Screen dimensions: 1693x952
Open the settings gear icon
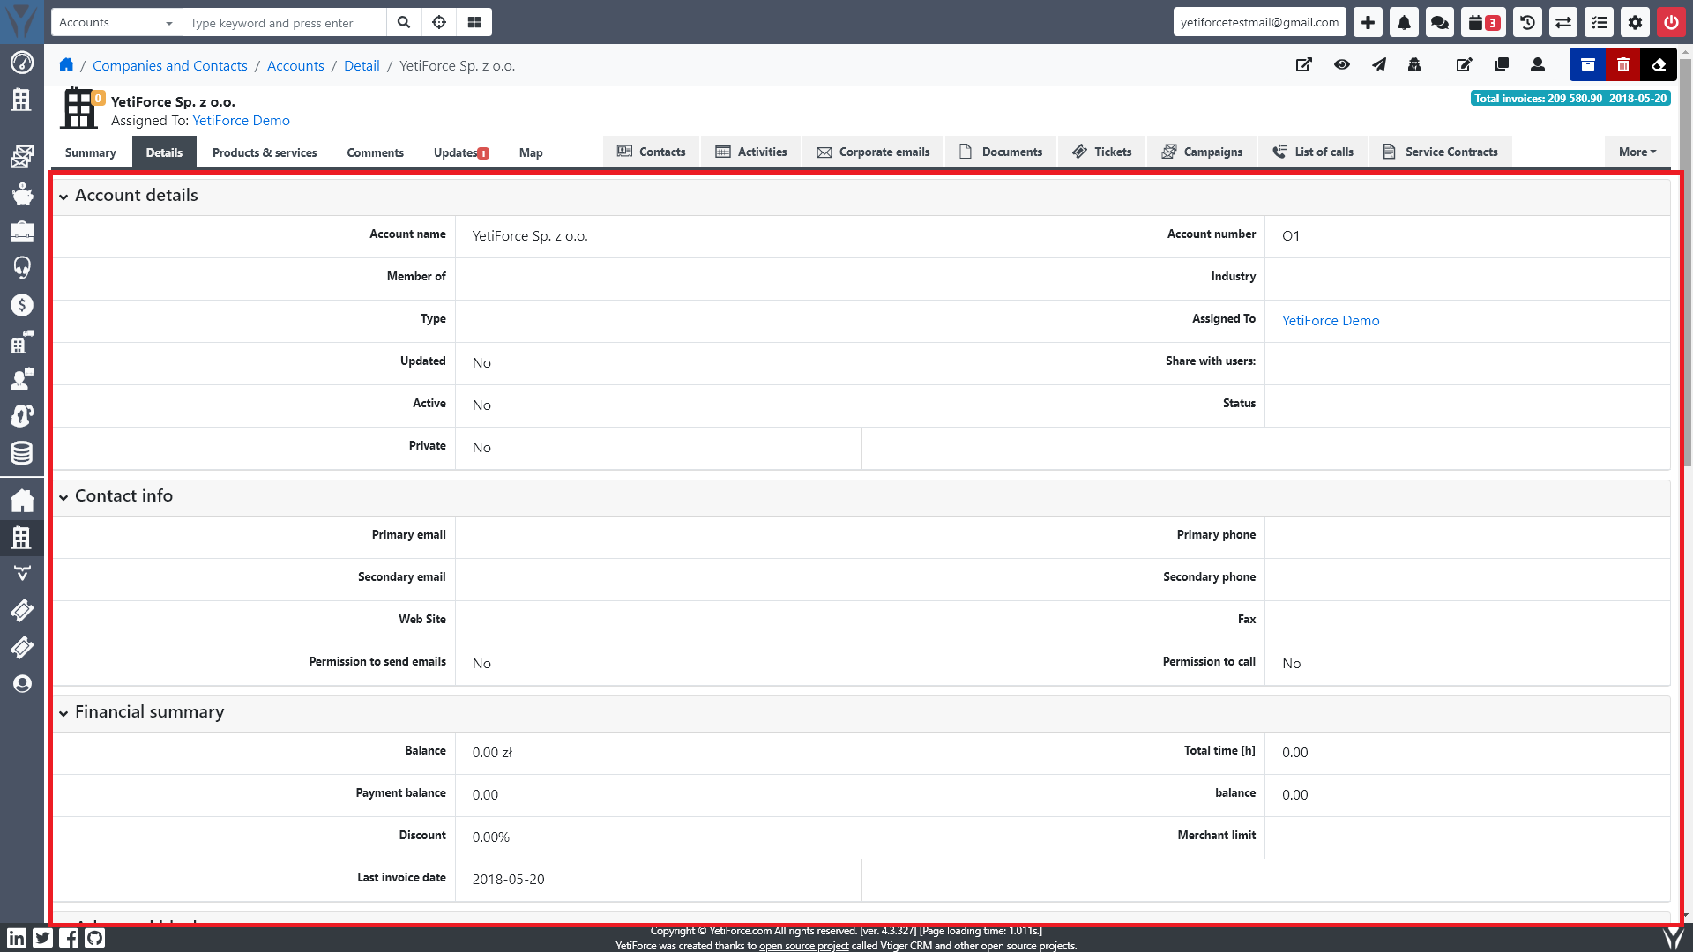click(x=1636, y=23)
